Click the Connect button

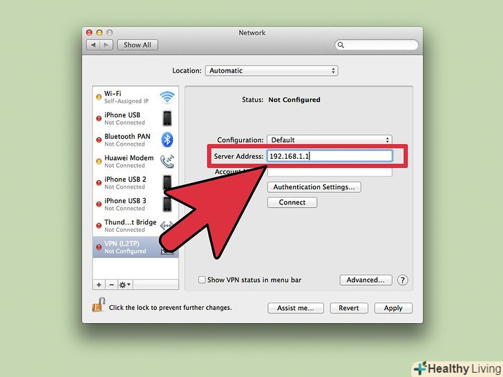pos(292,202)
